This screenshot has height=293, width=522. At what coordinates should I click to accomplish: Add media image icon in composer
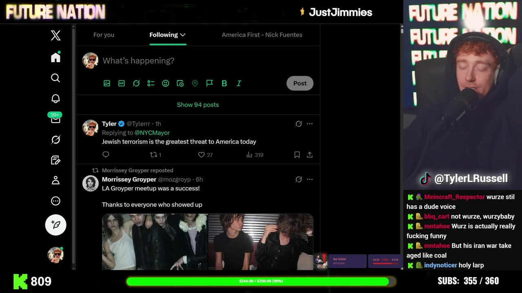107,83
